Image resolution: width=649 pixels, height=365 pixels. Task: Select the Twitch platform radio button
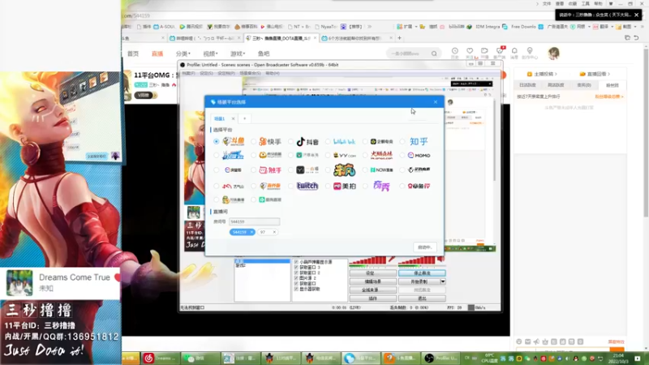tap(290, 187)
